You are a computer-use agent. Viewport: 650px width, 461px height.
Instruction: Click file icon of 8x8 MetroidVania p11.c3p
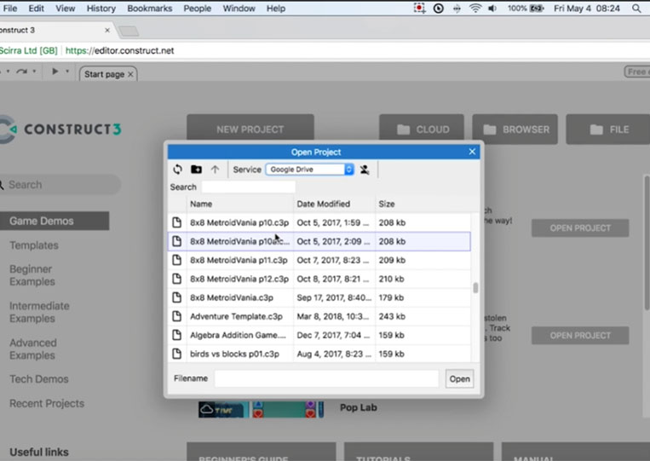click(177, 260)
